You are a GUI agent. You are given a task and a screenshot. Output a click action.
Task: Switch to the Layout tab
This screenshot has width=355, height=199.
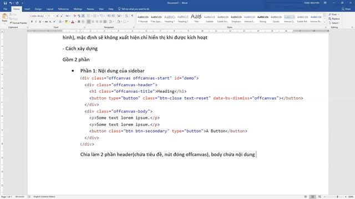tap(50, 9)
